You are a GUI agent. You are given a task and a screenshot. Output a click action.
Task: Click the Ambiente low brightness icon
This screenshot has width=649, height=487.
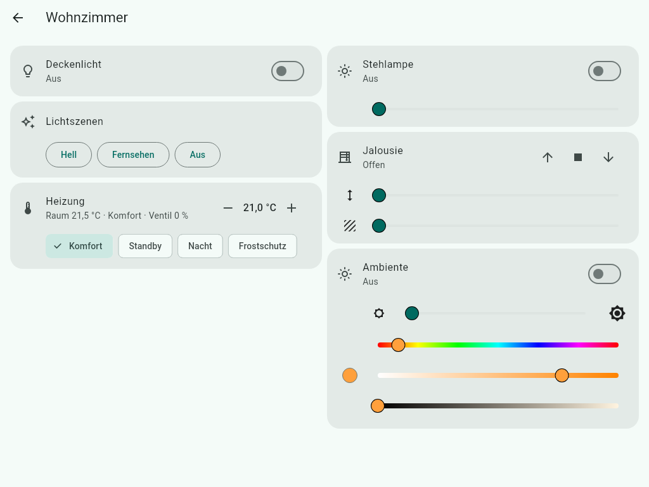pos(379,313)
